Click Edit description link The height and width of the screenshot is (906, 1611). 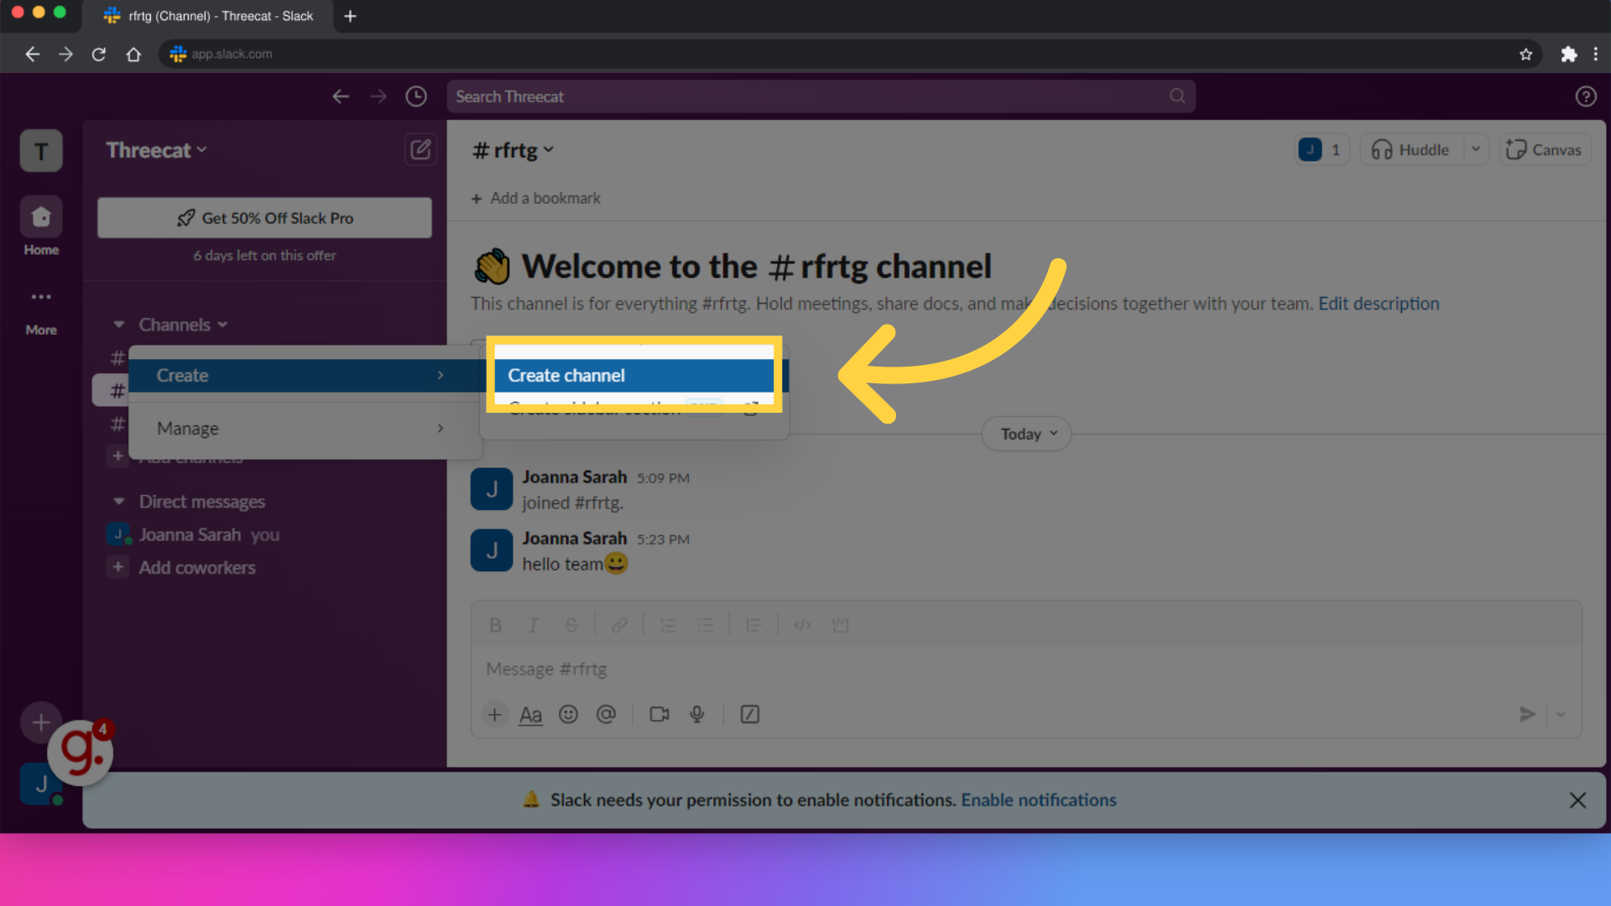(x=1379, y=303)
